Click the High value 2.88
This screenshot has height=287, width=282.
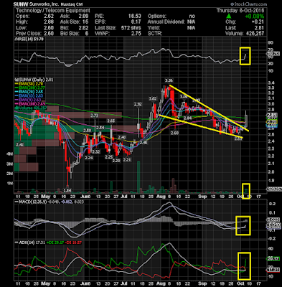pos(49,22)
